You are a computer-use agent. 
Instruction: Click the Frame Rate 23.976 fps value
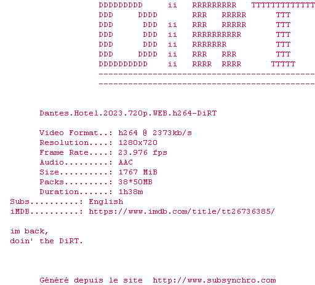coord(143,152)
